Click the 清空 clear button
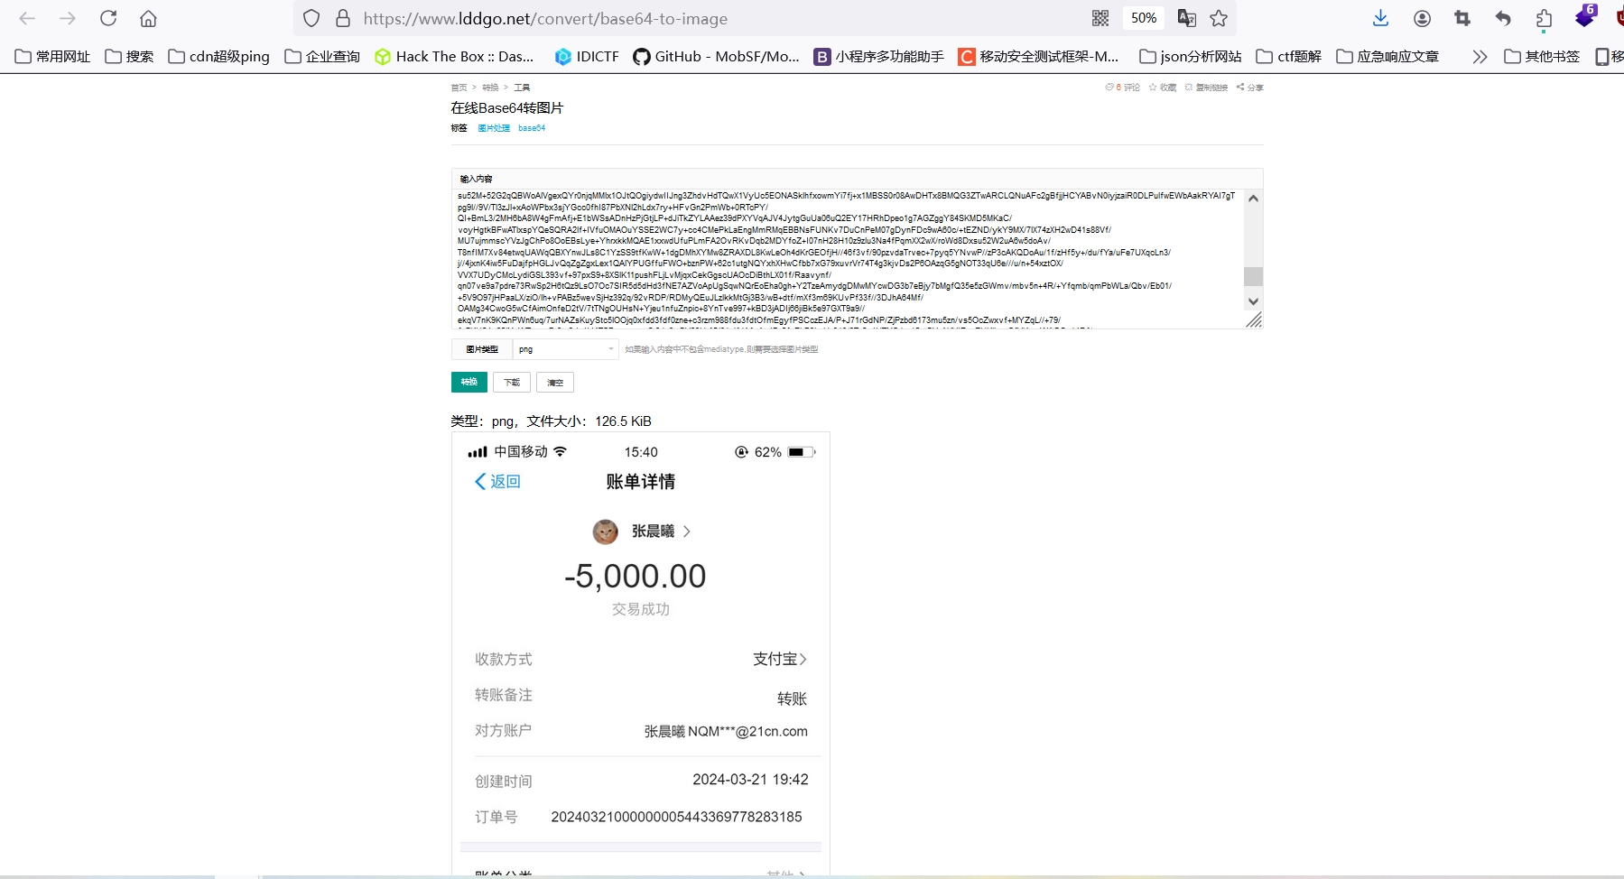This screenshot has width=1624, height=879. [555, 382]
